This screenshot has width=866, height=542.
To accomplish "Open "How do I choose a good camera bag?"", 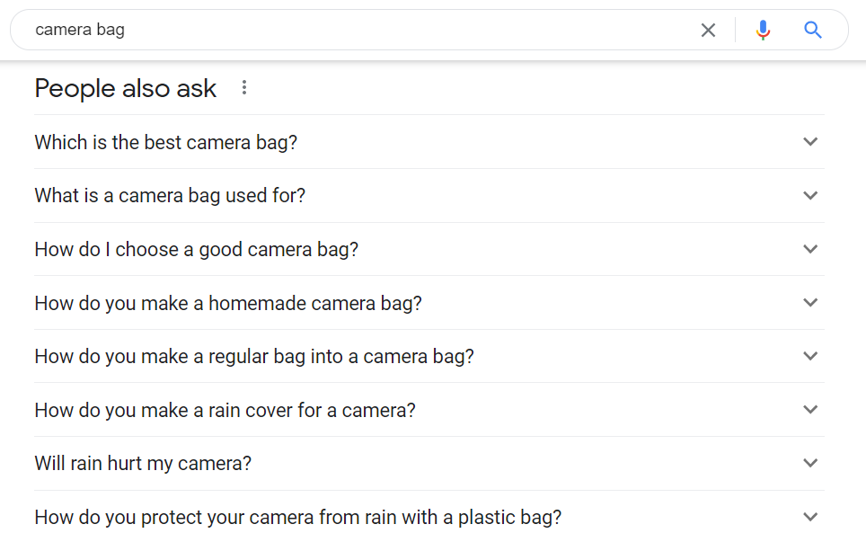I will tap(429, 249).
